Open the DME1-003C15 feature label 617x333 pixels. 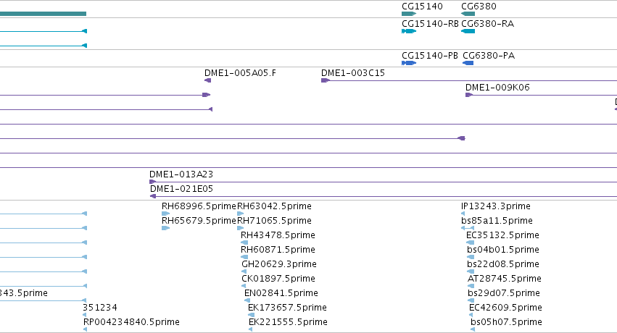pyautogui.click(x=353, y=73)
